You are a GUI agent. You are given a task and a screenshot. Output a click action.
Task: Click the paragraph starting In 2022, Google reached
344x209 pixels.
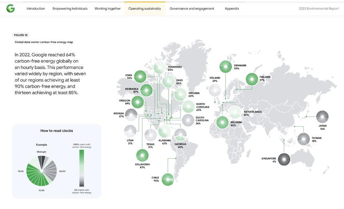(51, 74)
